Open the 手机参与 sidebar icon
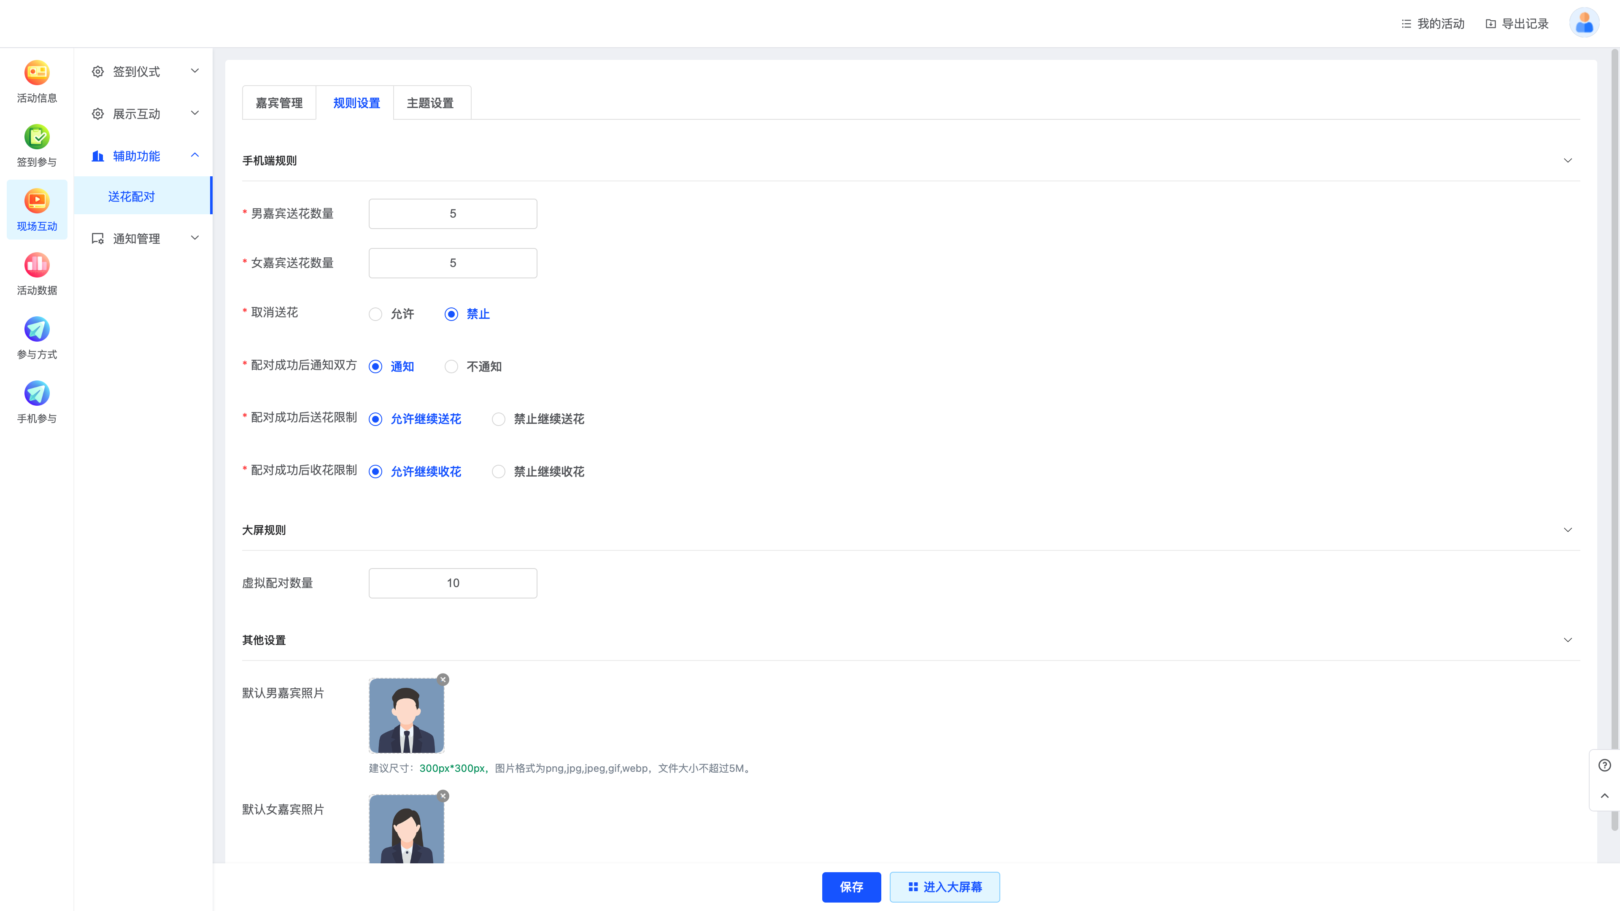 tap(36, 394)
